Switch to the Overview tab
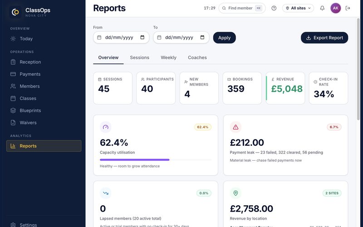363x227 pixels. click(x=108, y=58)
